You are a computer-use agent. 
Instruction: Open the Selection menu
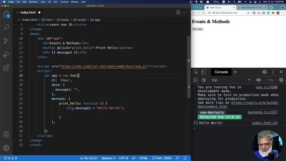(34, 2)
